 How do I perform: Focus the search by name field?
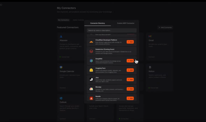pos(112,30)
